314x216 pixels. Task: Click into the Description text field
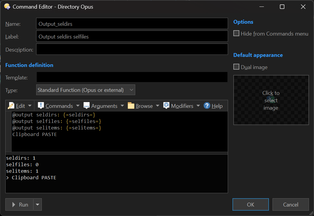(x=132, y=49)
